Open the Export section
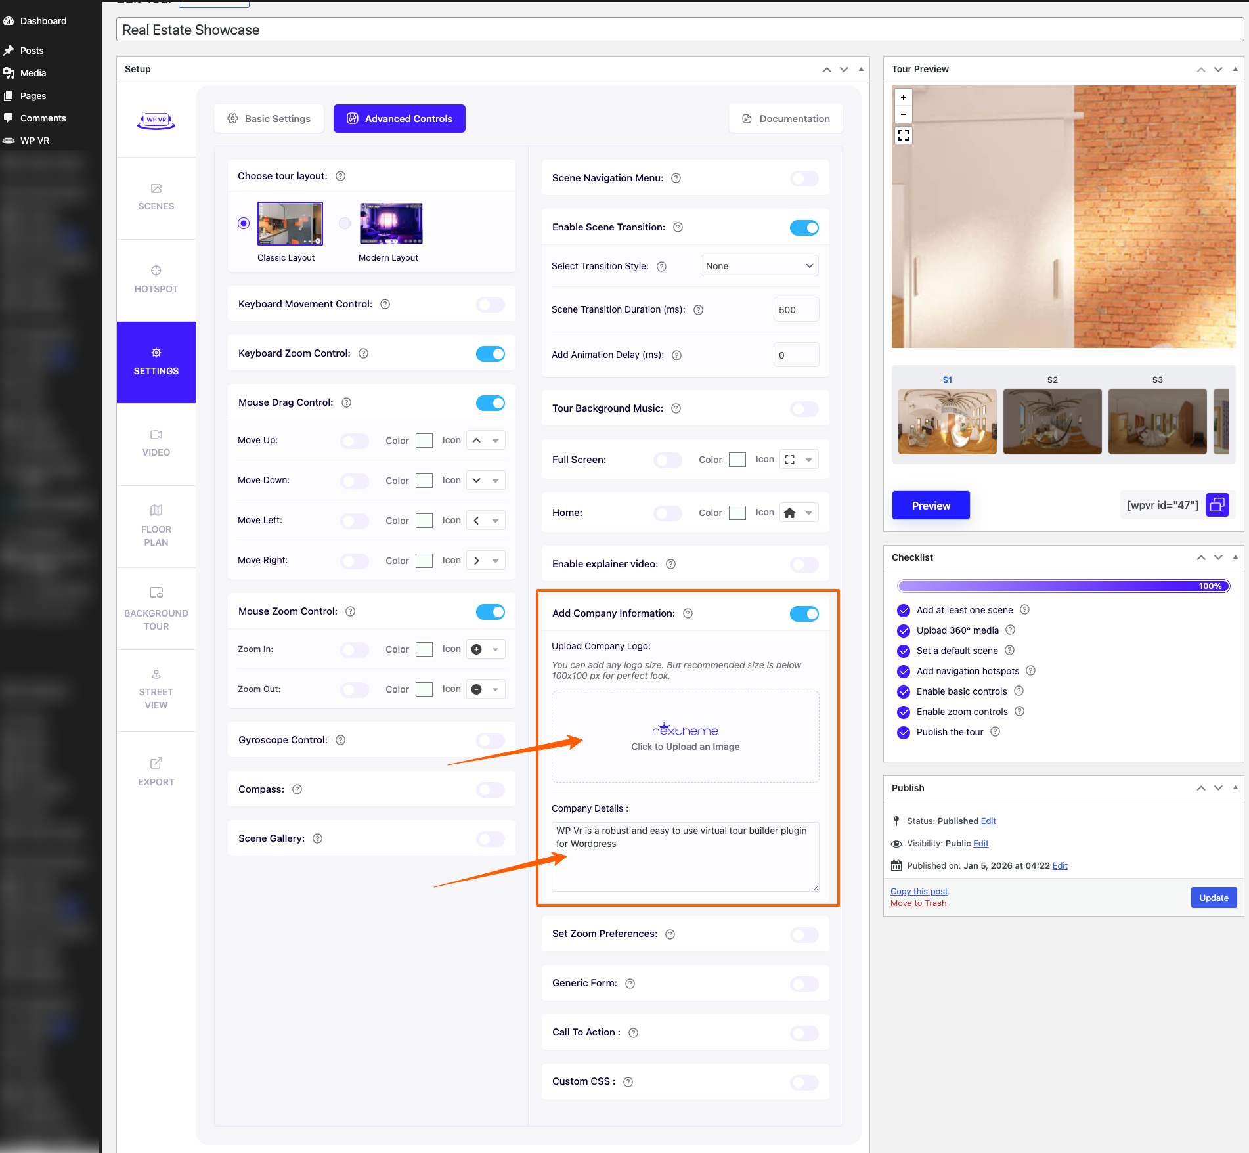Screen dimensions: 1249x1153 [x=156, y=772]
